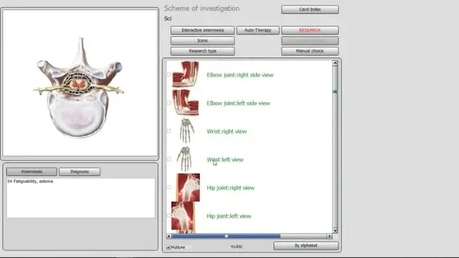
Task: Toggle the Multiline checkbox
Action: click(x=169, y=247)
